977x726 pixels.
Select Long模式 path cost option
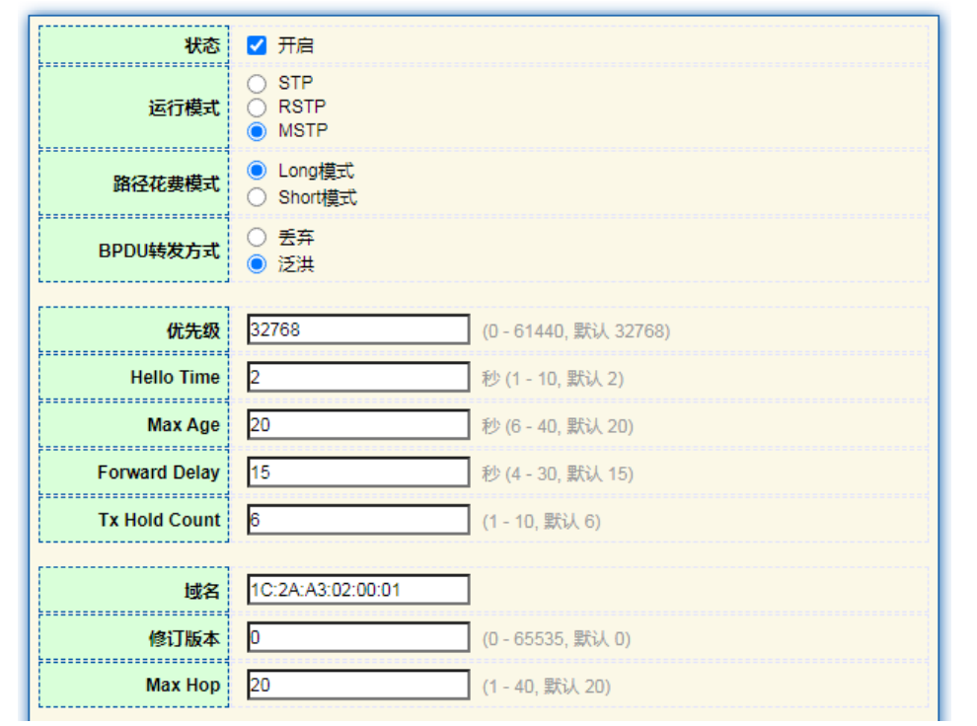[257, 172]
